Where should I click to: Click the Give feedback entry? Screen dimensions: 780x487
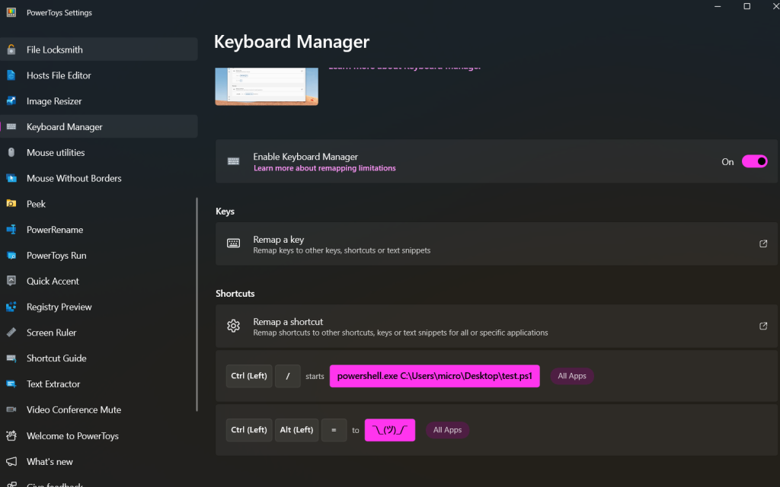pos(53,484)
